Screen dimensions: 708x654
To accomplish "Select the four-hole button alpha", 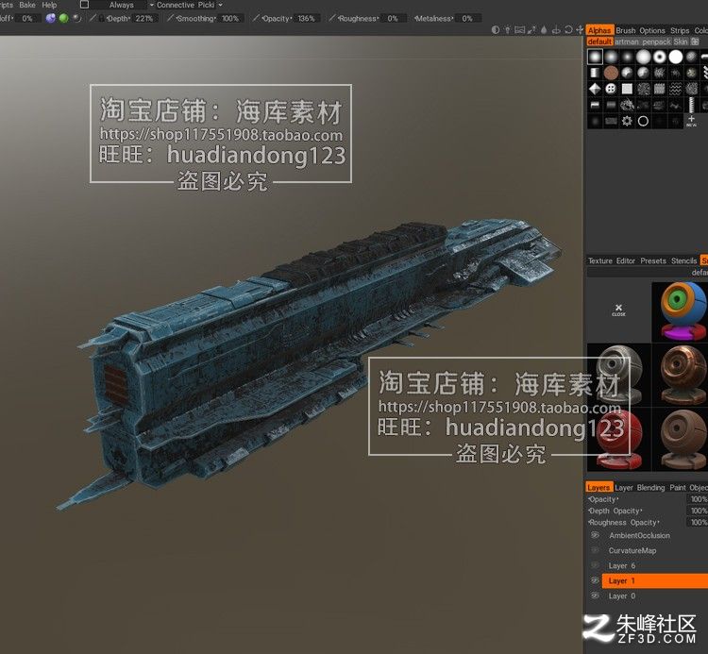I will 611,89.
